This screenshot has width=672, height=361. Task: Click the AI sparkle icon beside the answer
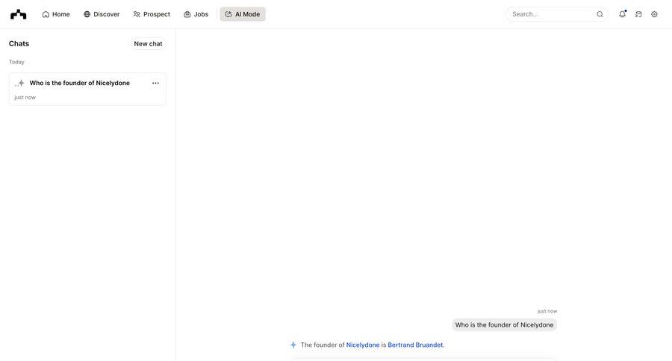click(x=293, y=345)
